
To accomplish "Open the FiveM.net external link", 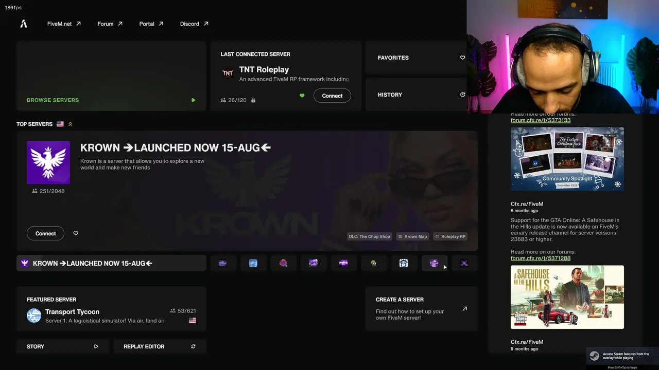I will [x=64, y=24].
